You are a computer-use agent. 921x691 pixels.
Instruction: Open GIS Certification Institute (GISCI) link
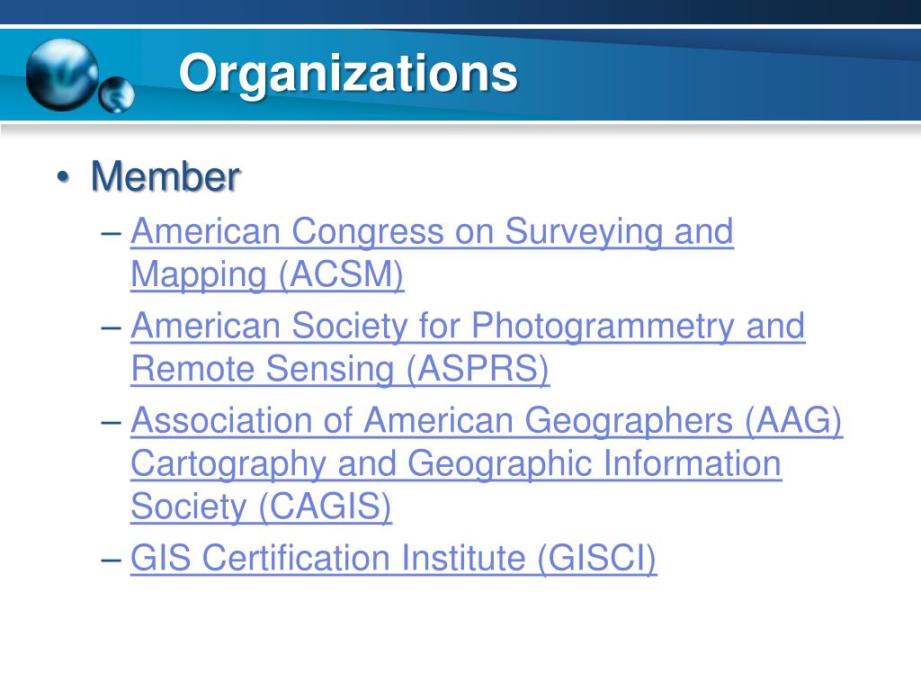(x=394, y=558)
